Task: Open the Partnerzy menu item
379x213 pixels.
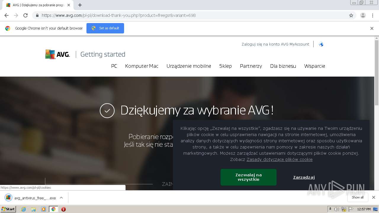Action: point(251,66)
